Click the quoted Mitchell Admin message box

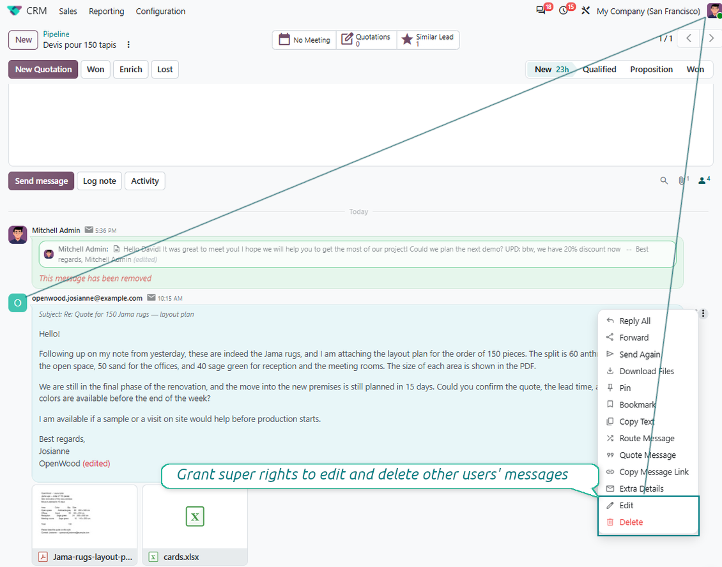(357, 254)
